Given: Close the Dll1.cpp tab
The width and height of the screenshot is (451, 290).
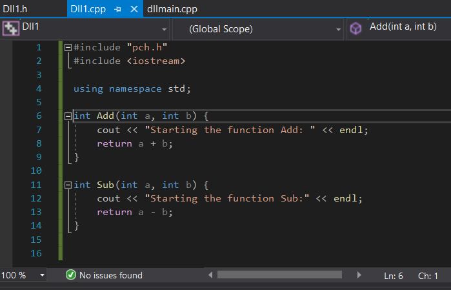Looking at the screenshot, I should pyautogui.click(x=134, y=10).
